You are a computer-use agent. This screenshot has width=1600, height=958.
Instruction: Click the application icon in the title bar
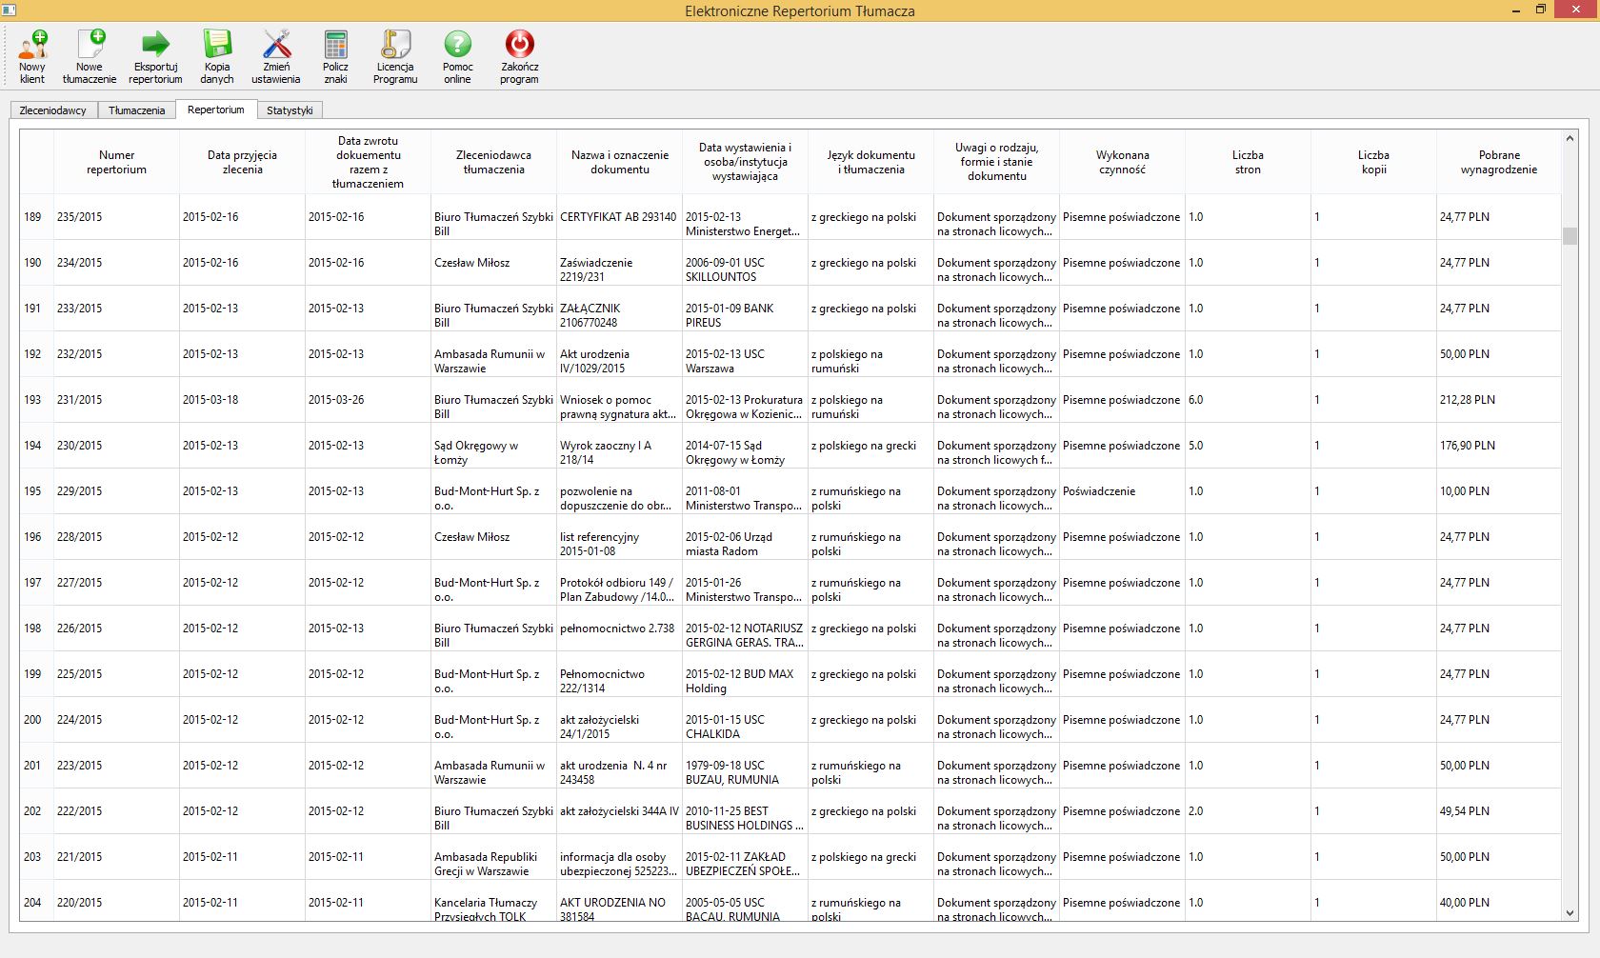click(x=10, y=10)
